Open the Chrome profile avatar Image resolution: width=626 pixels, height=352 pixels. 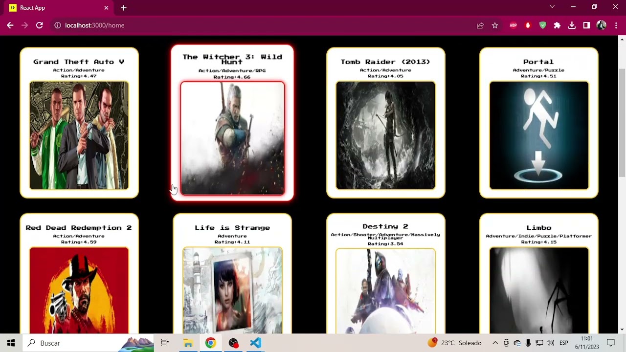(602, 25)
